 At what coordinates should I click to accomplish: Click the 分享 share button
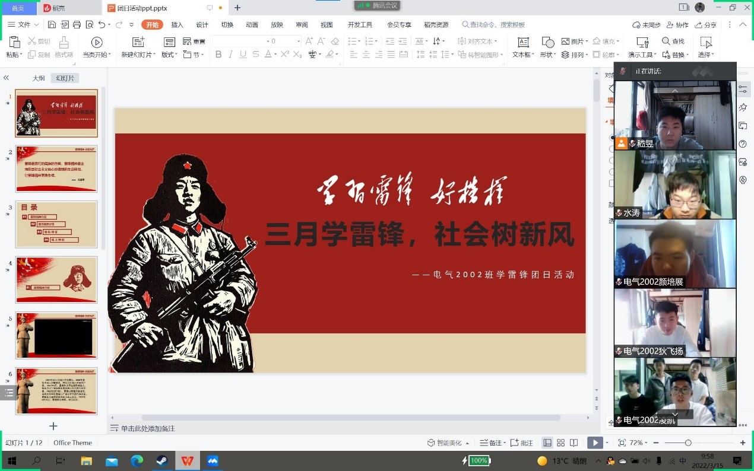pos(705,25)
